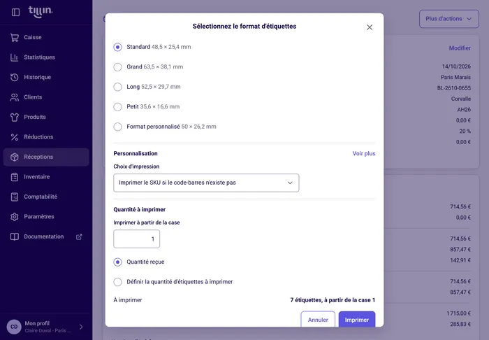
Task: Select the Format personnalisé option
Action: [x=117, y=127]
